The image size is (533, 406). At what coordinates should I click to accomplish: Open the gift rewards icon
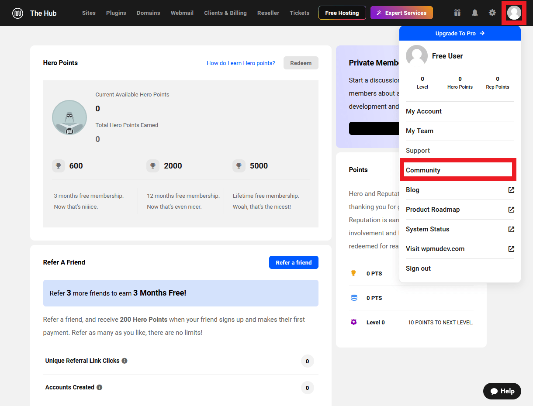pos(457,13)
